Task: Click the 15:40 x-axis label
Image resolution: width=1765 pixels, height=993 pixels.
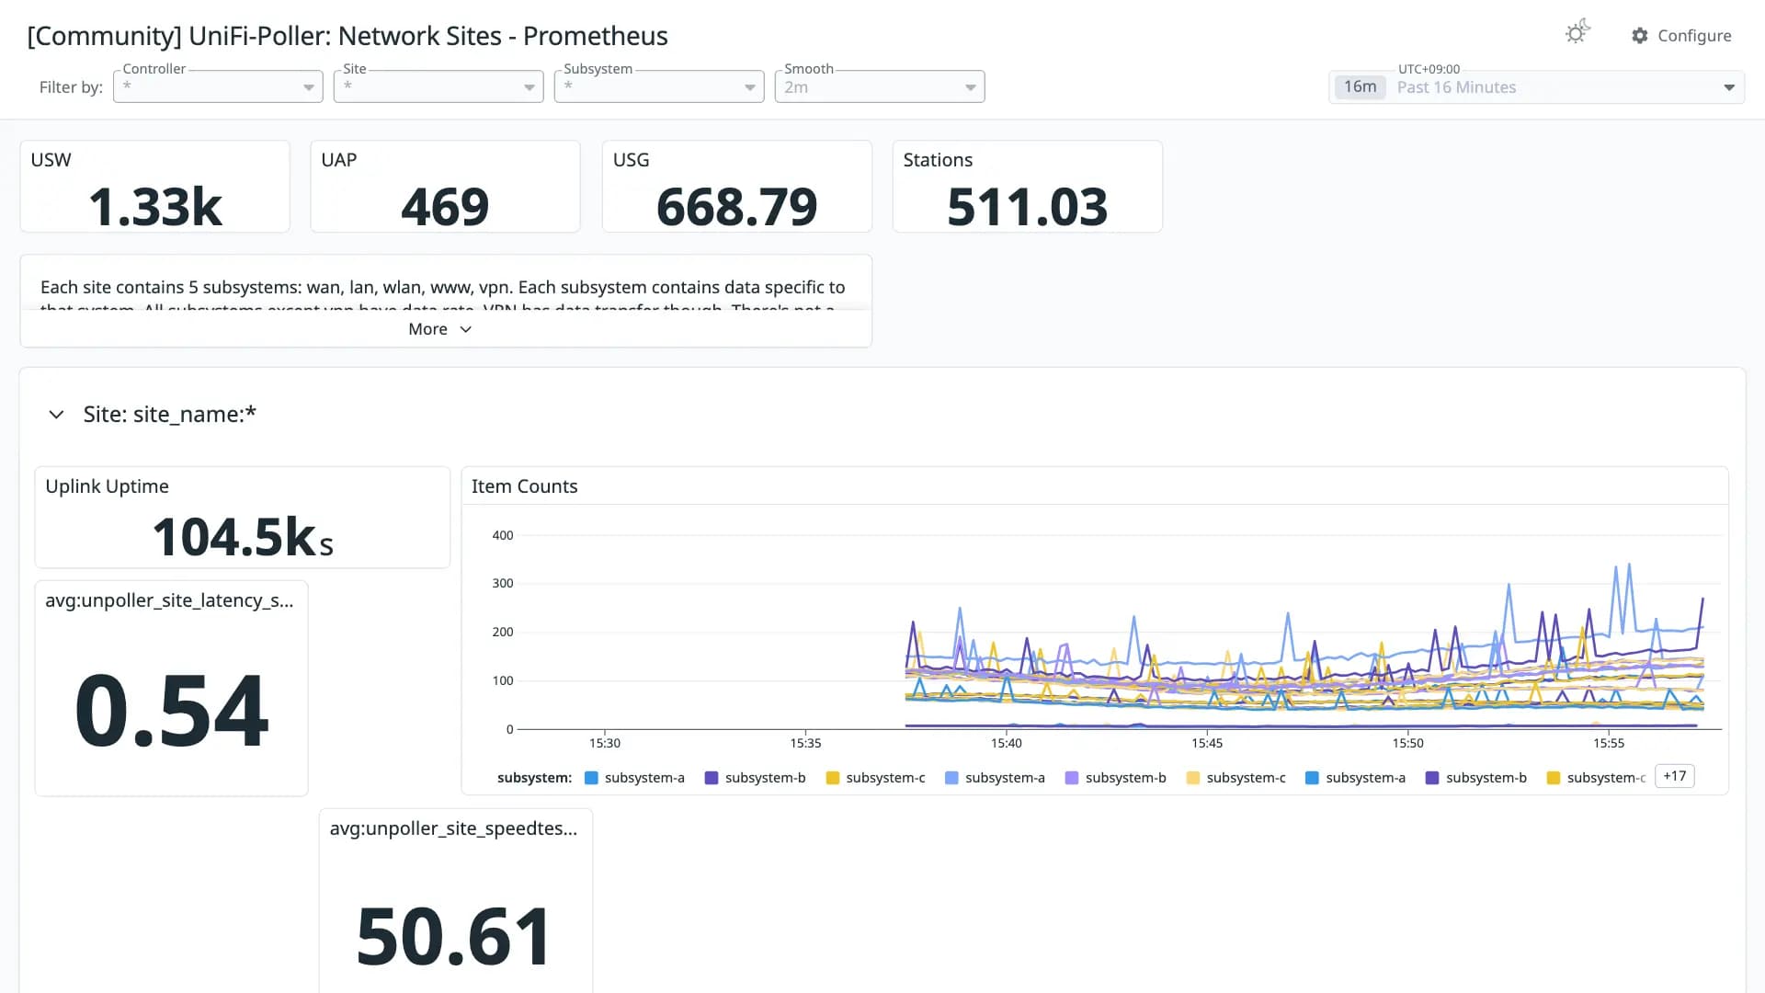Action: click(1006, 743)
